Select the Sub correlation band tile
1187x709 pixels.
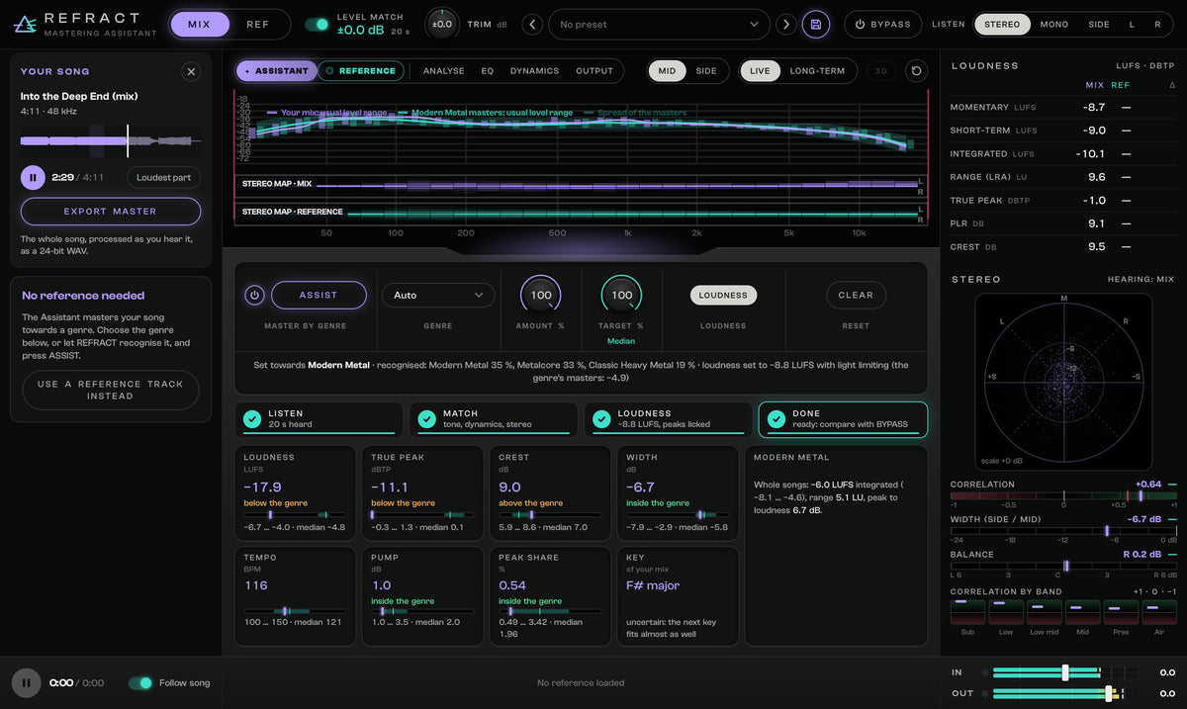click(x=967, y=611)
